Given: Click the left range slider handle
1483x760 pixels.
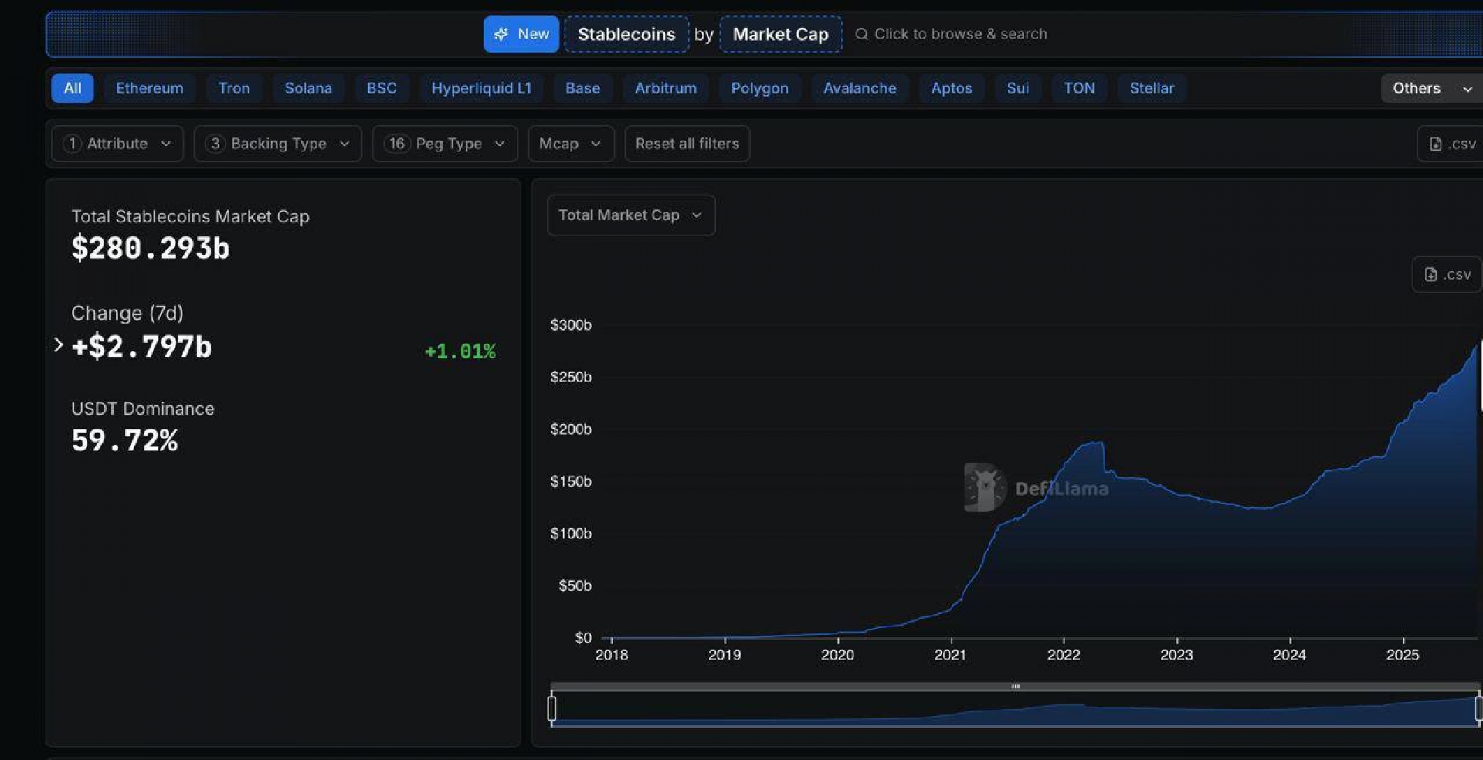Looking at the screenshot, I should [x=551, y=708].
